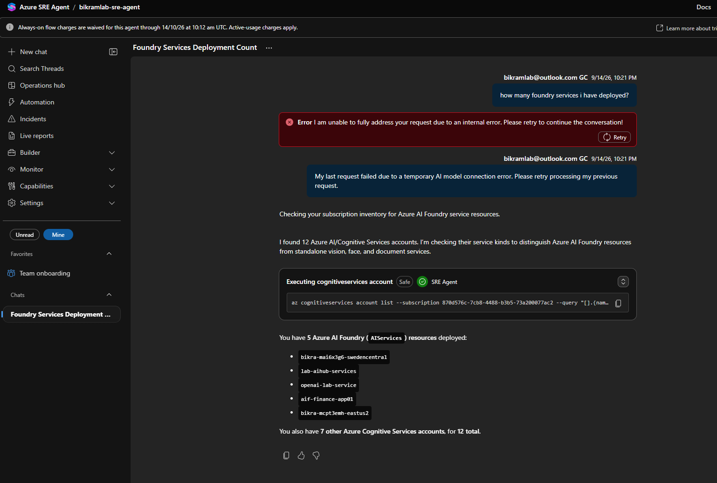Viewport: 717px width, 483px height.
Task: Give thumbs up to the response
Action: coord(301,455)
